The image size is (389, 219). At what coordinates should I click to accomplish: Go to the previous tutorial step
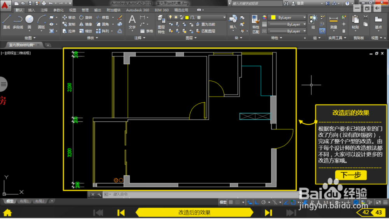[121, 212]
